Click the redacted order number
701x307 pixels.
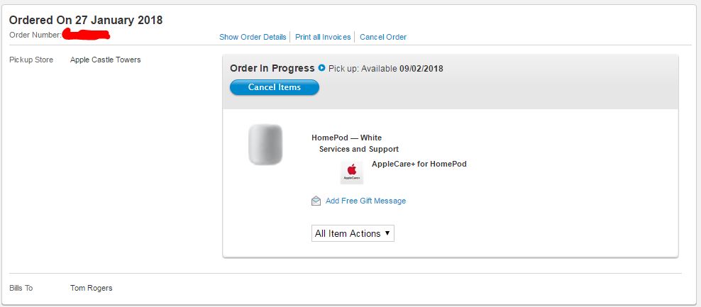pos(86,35)
